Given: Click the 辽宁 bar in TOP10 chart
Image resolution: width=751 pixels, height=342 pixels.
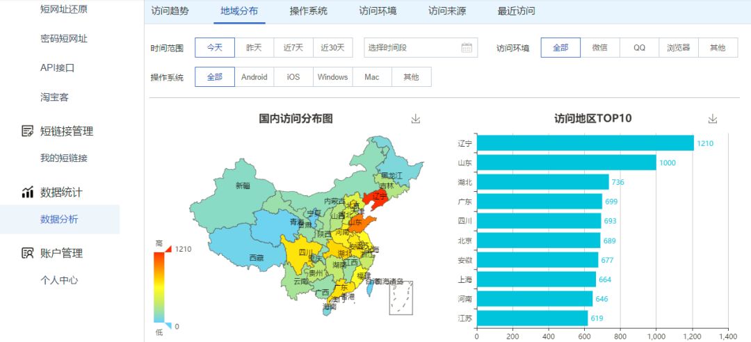Looking at the screenshot, I should pos(585,143).
